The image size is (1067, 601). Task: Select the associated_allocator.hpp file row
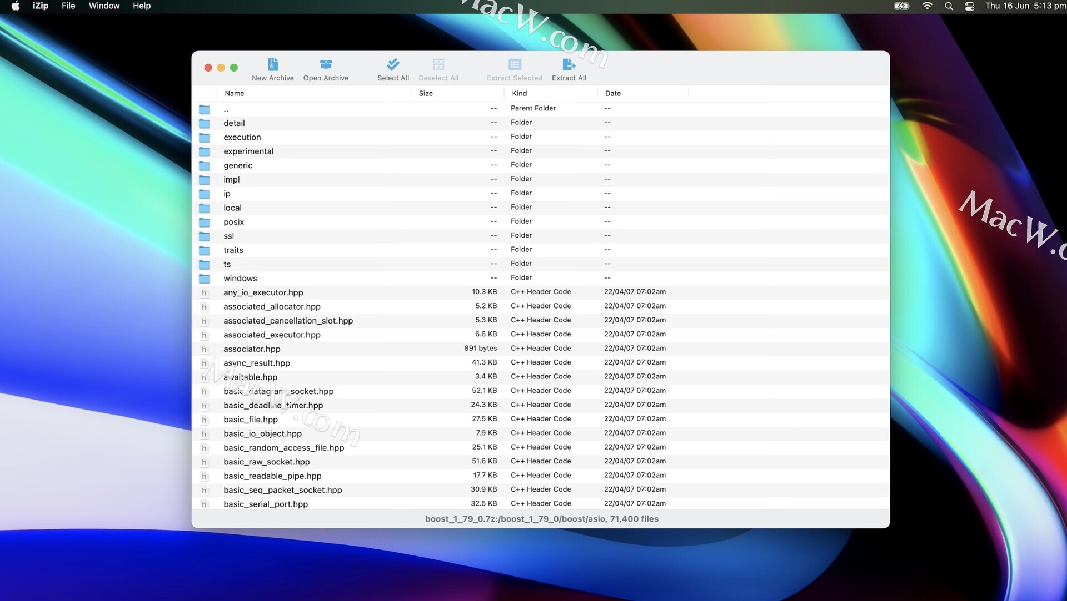click(x=540, y=306)
